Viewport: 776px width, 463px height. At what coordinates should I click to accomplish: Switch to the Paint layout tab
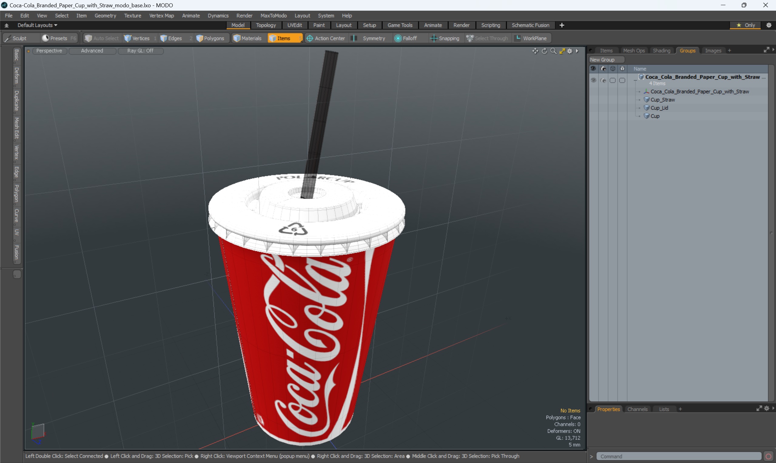[x=319, y=25]
